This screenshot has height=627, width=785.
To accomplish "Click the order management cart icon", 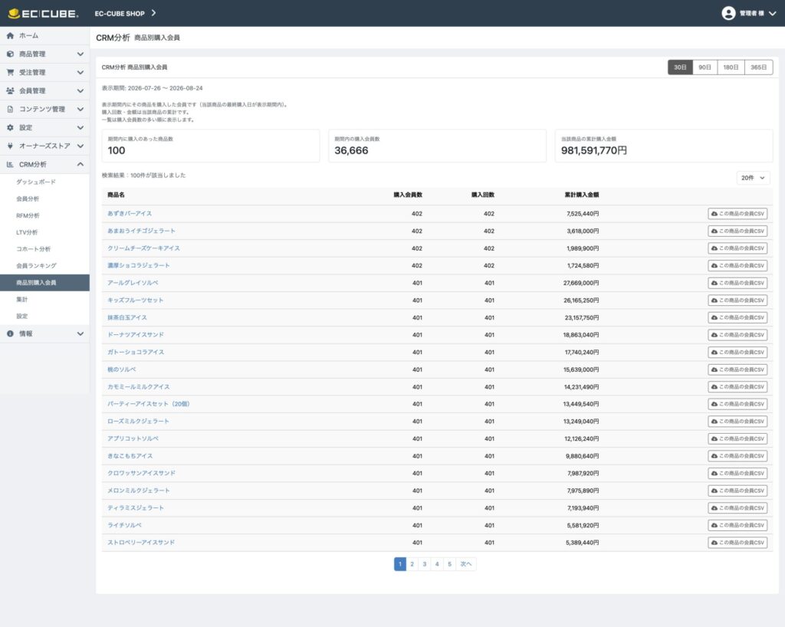I will [10, 72].
